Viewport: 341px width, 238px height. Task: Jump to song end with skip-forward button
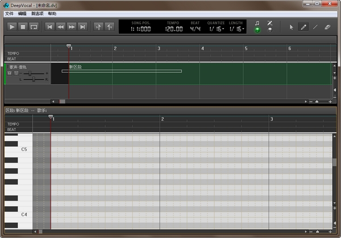pos(82,27)
